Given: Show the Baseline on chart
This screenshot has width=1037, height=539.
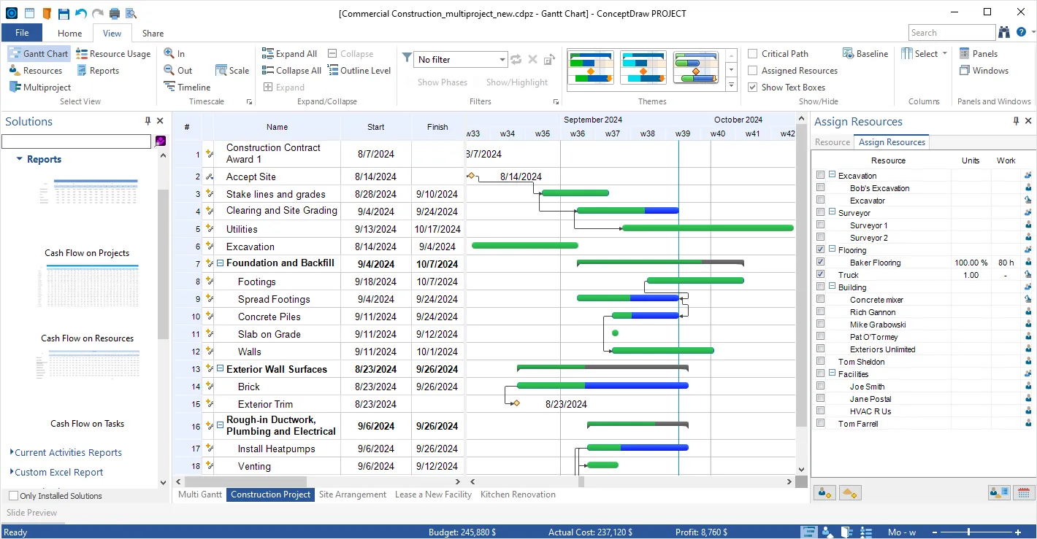Looking at the screenshot, I should (x=865, y=54).
